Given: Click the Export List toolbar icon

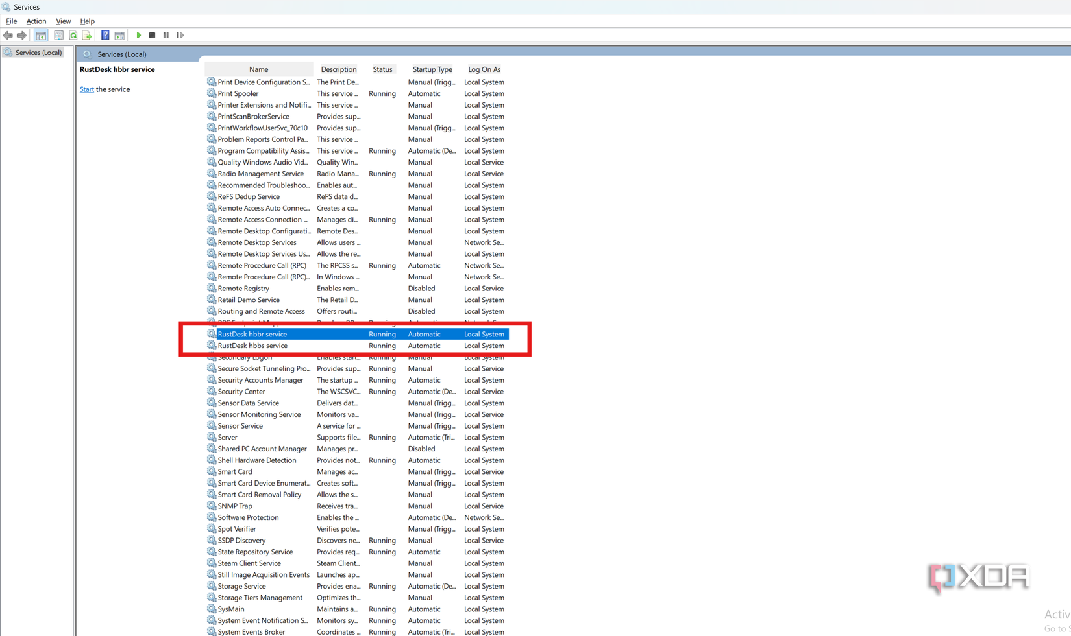Looking at the screenshot, I should click(87, 36).
